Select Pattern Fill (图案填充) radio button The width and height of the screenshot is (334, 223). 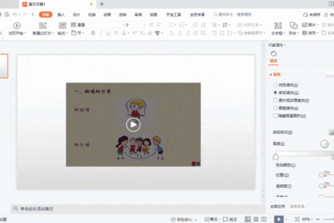click(x=275, y=108)
